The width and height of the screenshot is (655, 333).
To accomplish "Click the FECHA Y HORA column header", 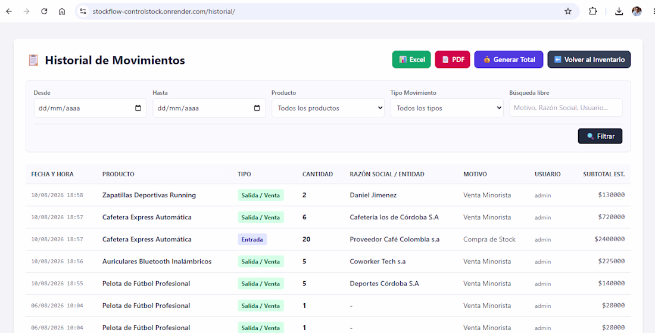I will (x=52, y=174).
